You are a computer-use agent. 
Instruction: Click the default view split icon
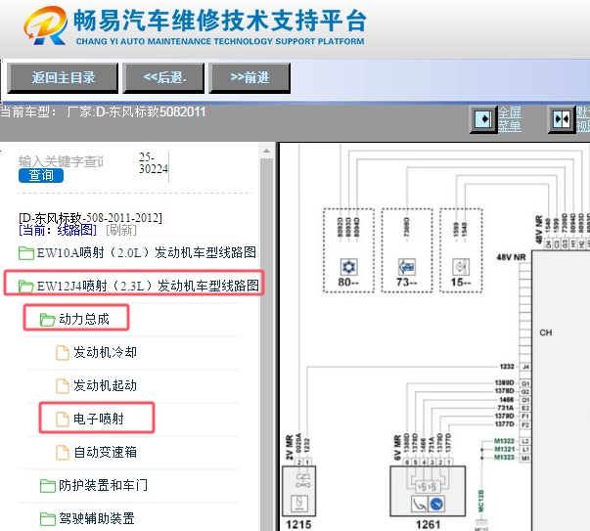coord(562,119)
